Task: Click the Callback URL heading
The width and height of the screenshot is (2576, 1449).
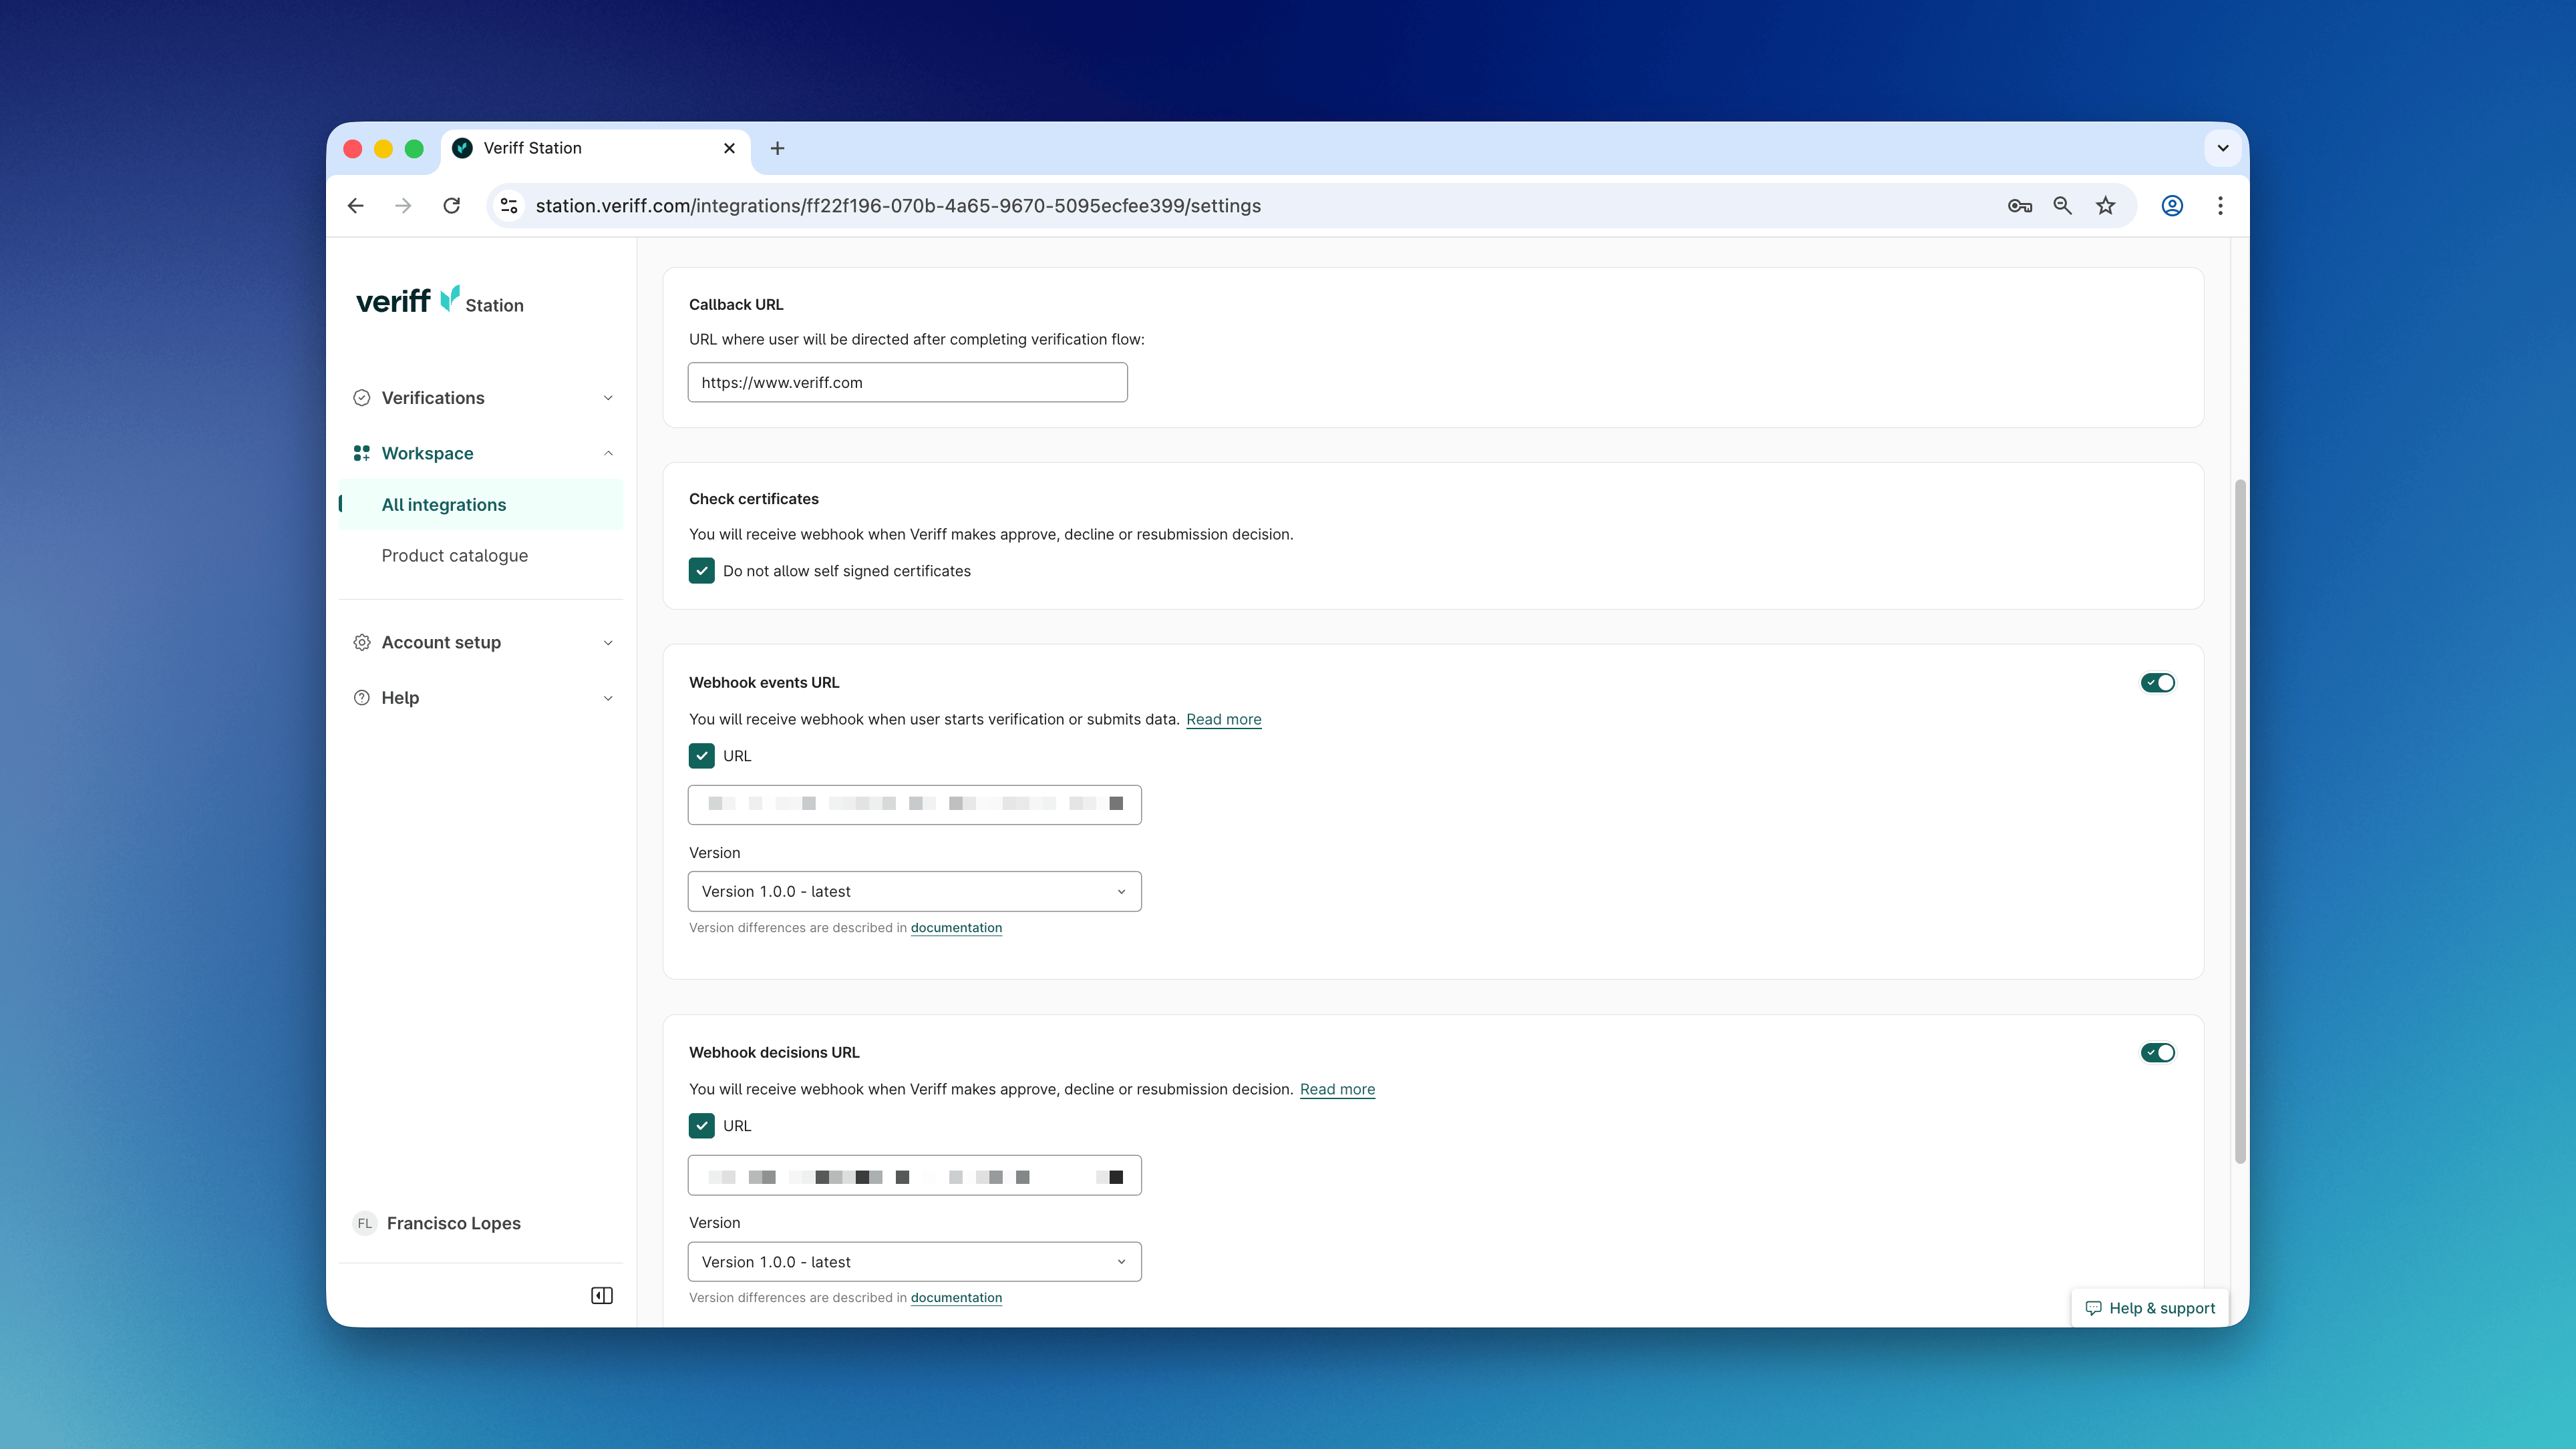Action: [736, 304]
